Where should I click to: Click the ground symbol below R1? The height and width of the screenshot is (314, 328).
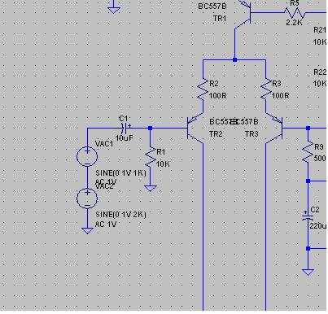(151, 189)
